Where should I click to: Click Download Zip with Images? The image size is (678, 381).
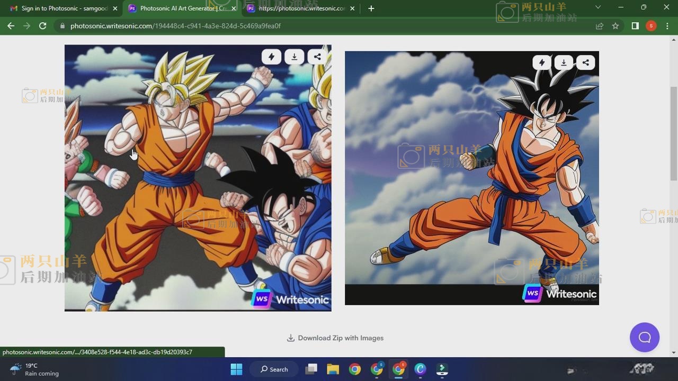(x=335, y=338)
